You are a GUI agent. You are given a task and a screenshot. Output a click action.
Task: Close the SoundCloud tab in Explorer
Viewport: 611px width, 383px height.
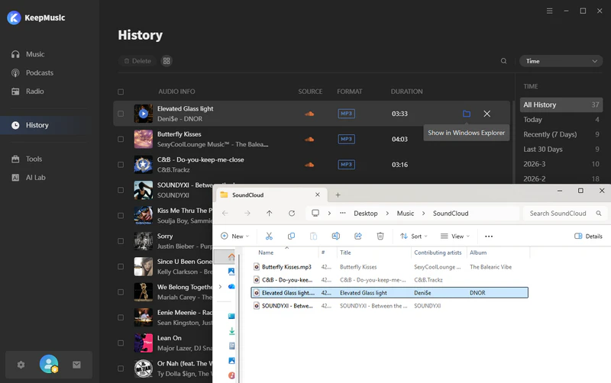[x=318, y=195]
